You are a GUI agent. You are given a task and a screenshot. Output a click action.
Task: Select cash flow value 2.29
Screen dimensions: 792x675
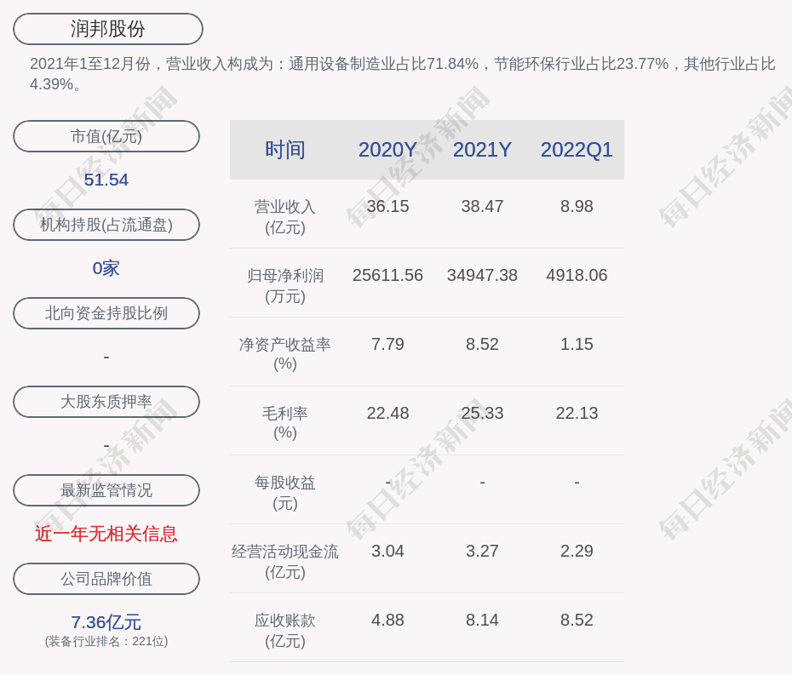point(577,551)
